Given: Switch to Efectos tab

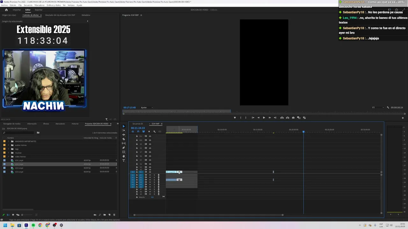Looking at the screenshot, I should pyautogui.click(x=46, y=124).
